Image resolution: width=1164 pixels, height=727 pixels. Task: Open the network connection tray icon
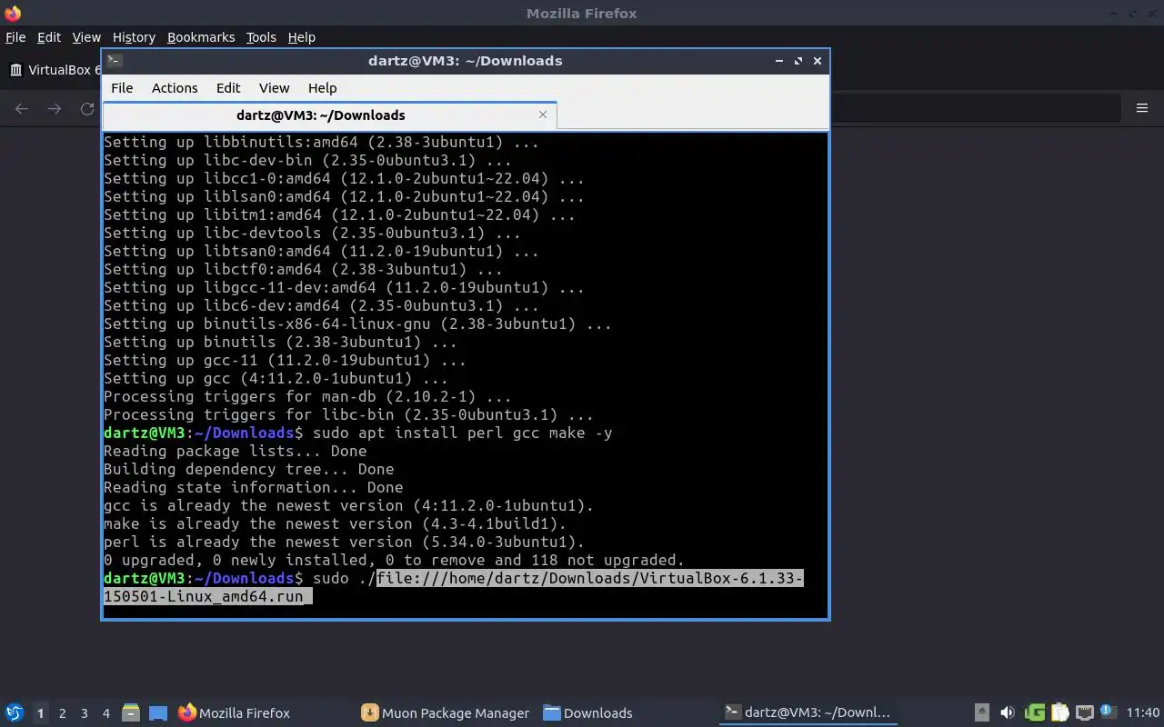tap(1085, 713)
